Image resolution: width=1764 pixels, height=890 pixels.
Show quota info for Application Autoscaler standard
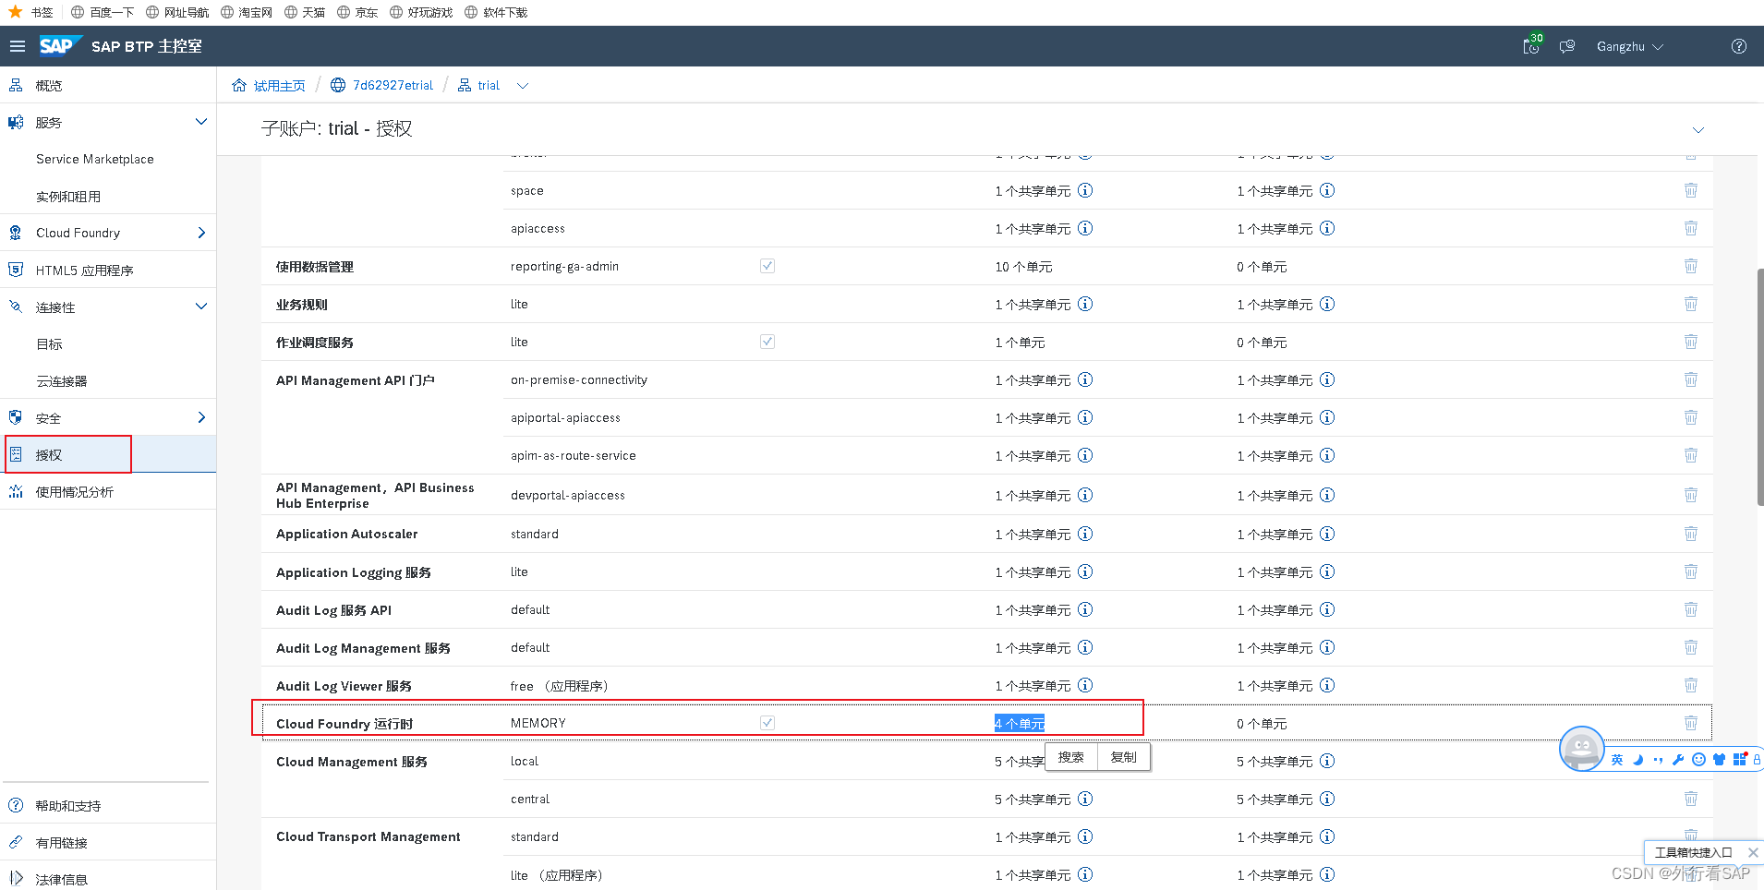point(1086,534)
